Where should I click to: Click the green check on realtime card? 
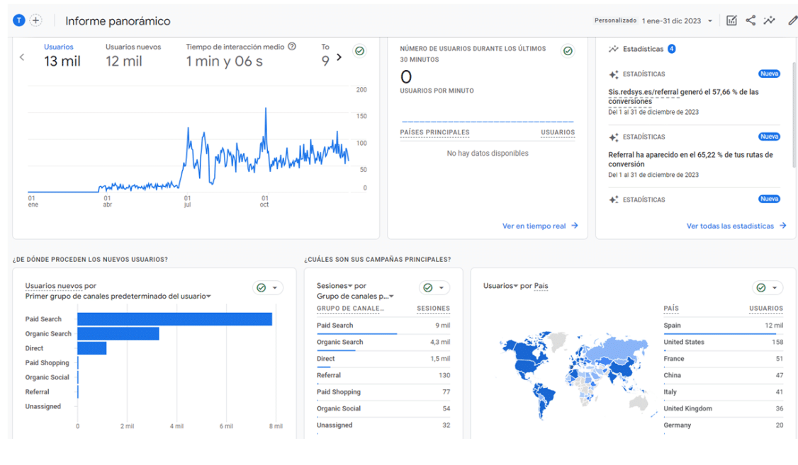click(568, 51)
